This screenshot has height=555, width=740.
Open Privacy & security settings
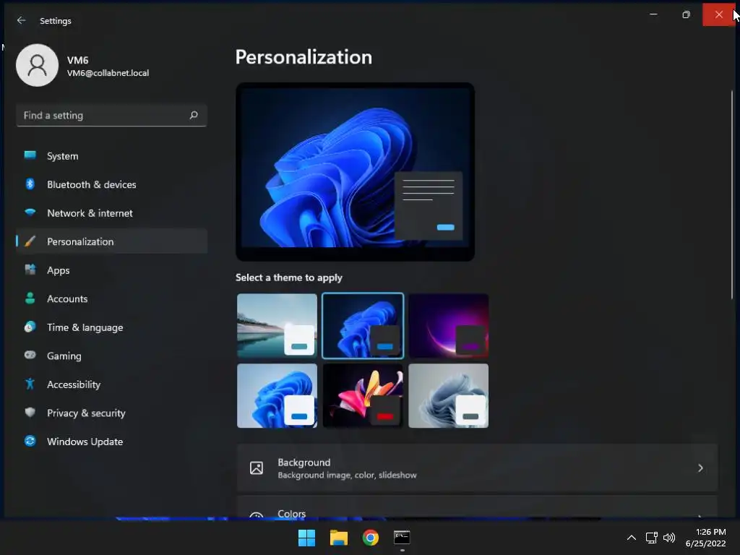tap(111, 413)
